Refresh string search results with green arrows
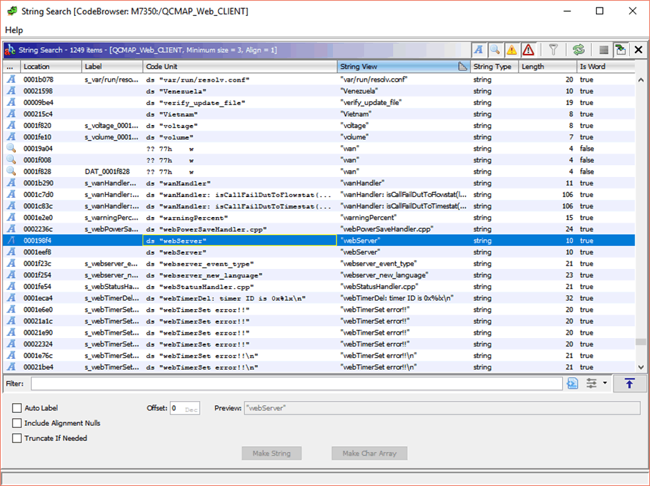 click(578, 50)
